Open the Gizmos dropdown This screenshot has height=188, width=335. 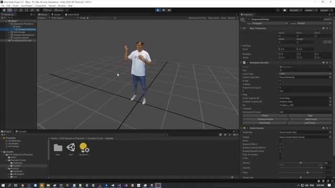[x=232, y=18]
